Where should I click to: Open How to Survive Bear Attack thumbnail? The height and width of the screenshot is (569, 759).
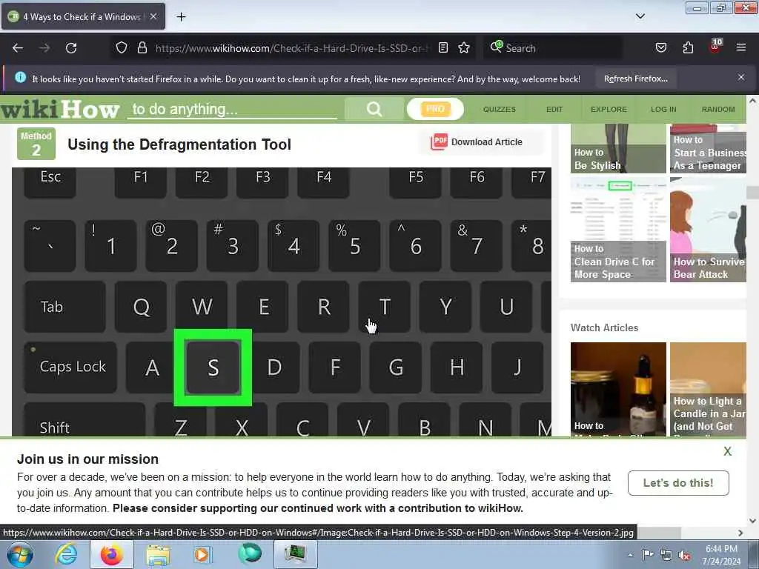point(708,230)
